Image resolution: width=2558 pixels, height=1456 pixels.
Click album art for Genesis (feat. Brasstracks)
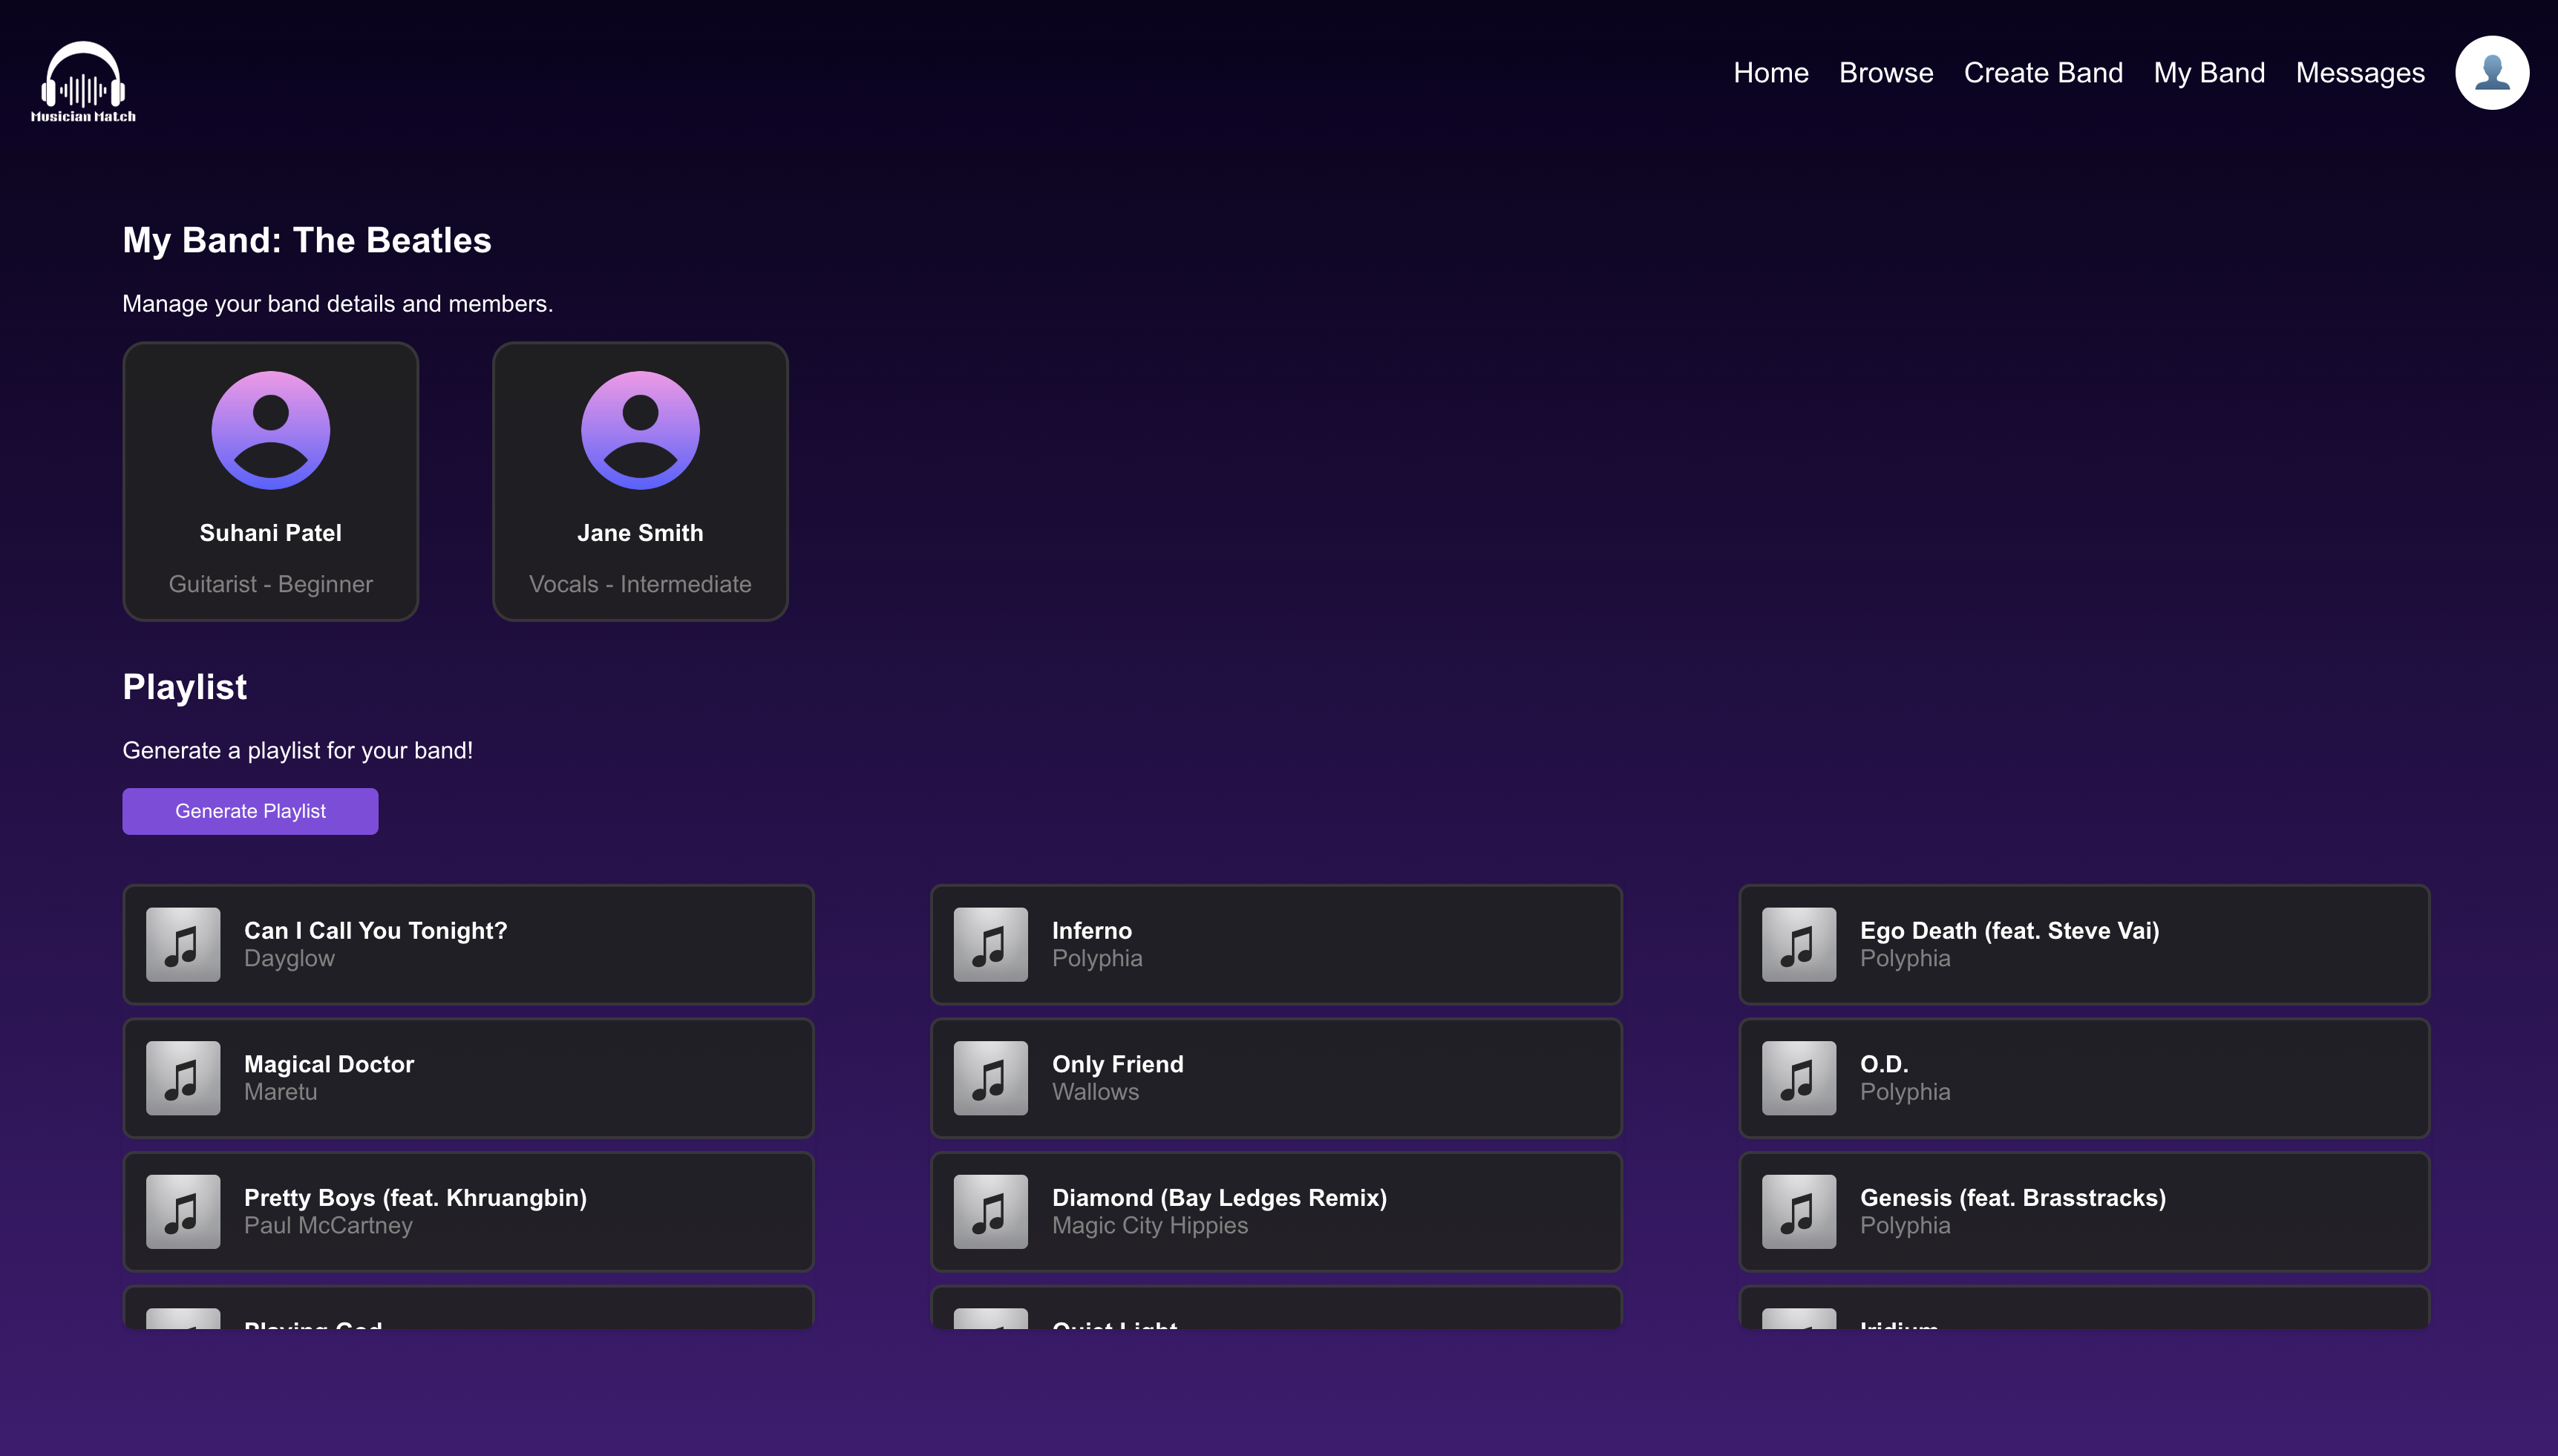pos(1798,1211)
